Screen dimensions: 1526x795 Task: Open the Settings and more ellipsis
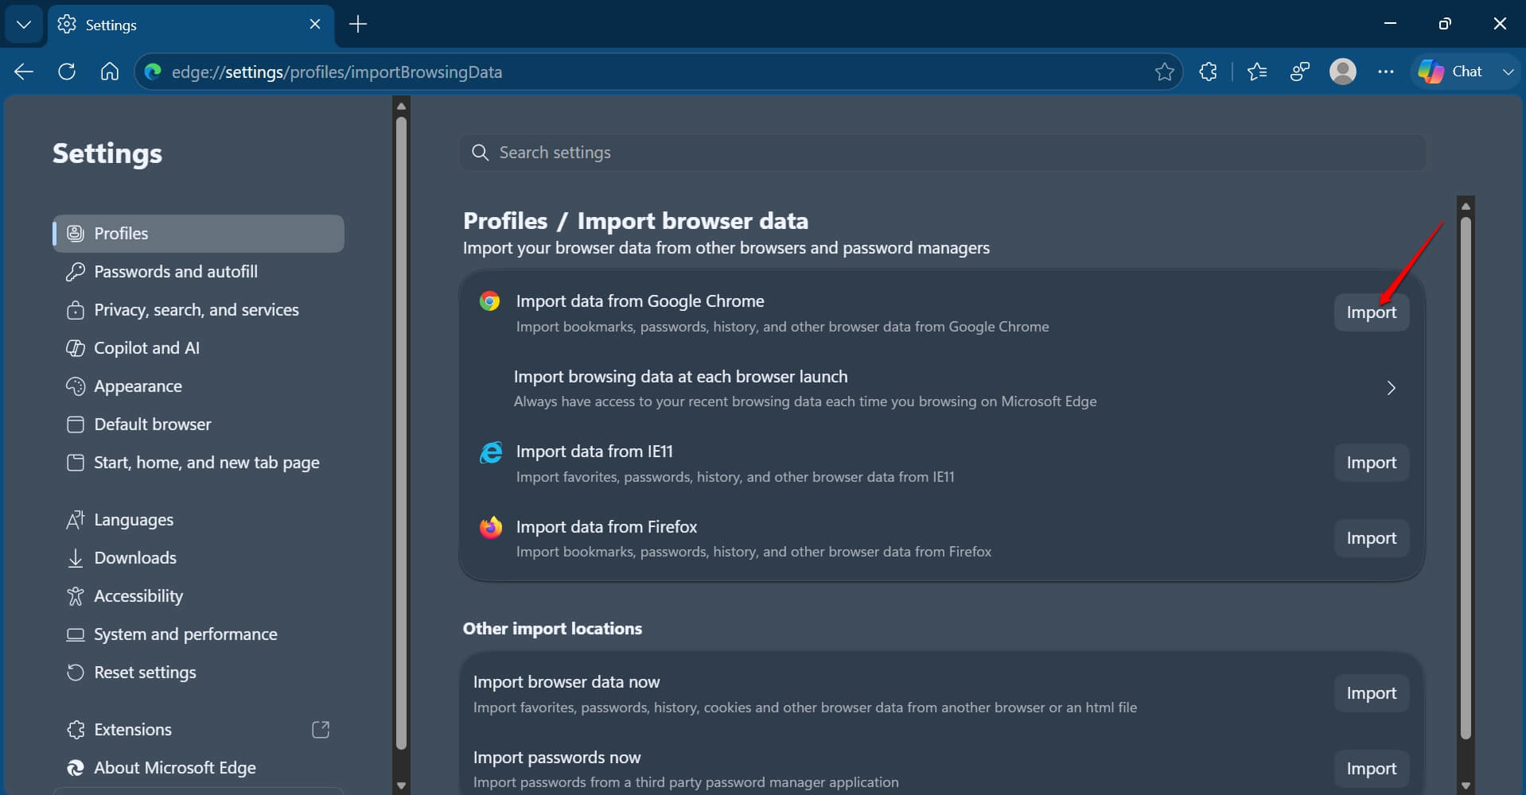tap(1386, 72)
